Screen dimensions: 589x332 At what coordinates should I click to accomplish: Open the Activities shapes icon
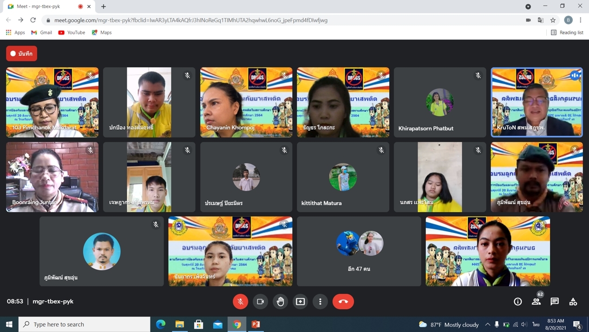pos(573,301)
